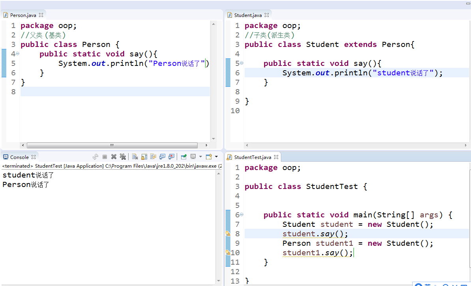The height and width of the screenshot is (286, 471).
Task: Close the Console view
Action: [34, 157]
